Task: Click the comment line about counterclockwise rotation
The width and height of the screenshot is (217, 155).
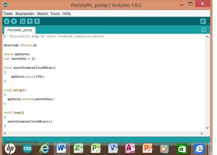Action: (54, 36)
